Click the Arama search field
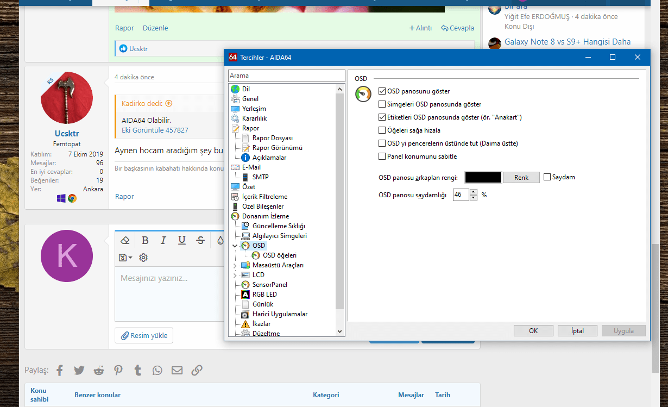Screen dimensions: 668x407 click(287, 76)
